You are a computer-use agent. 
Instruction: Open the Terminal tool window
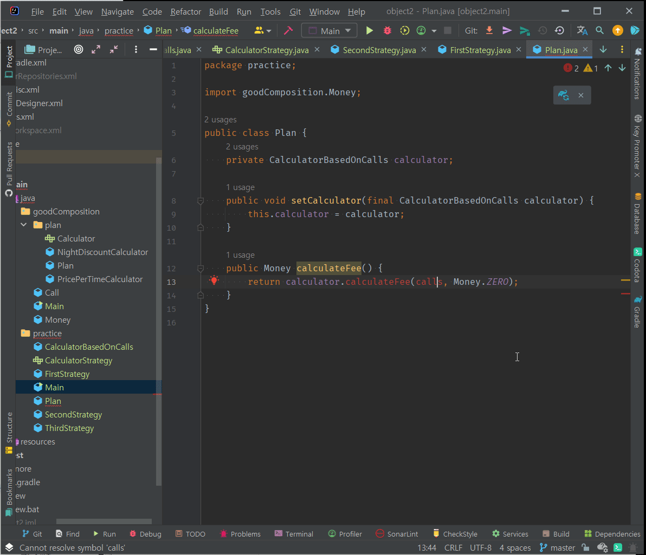click(x=294, y=534)
